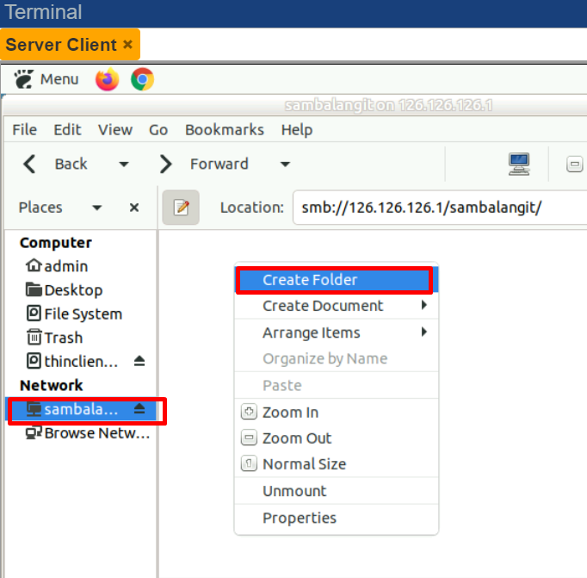The width and height of the screenshot is (587, 578).
Task: Open the Edit menu
Action: pyautogui.click(x=67, y=129)
